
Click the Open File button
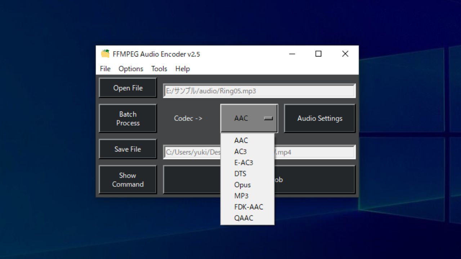(128, 88)
